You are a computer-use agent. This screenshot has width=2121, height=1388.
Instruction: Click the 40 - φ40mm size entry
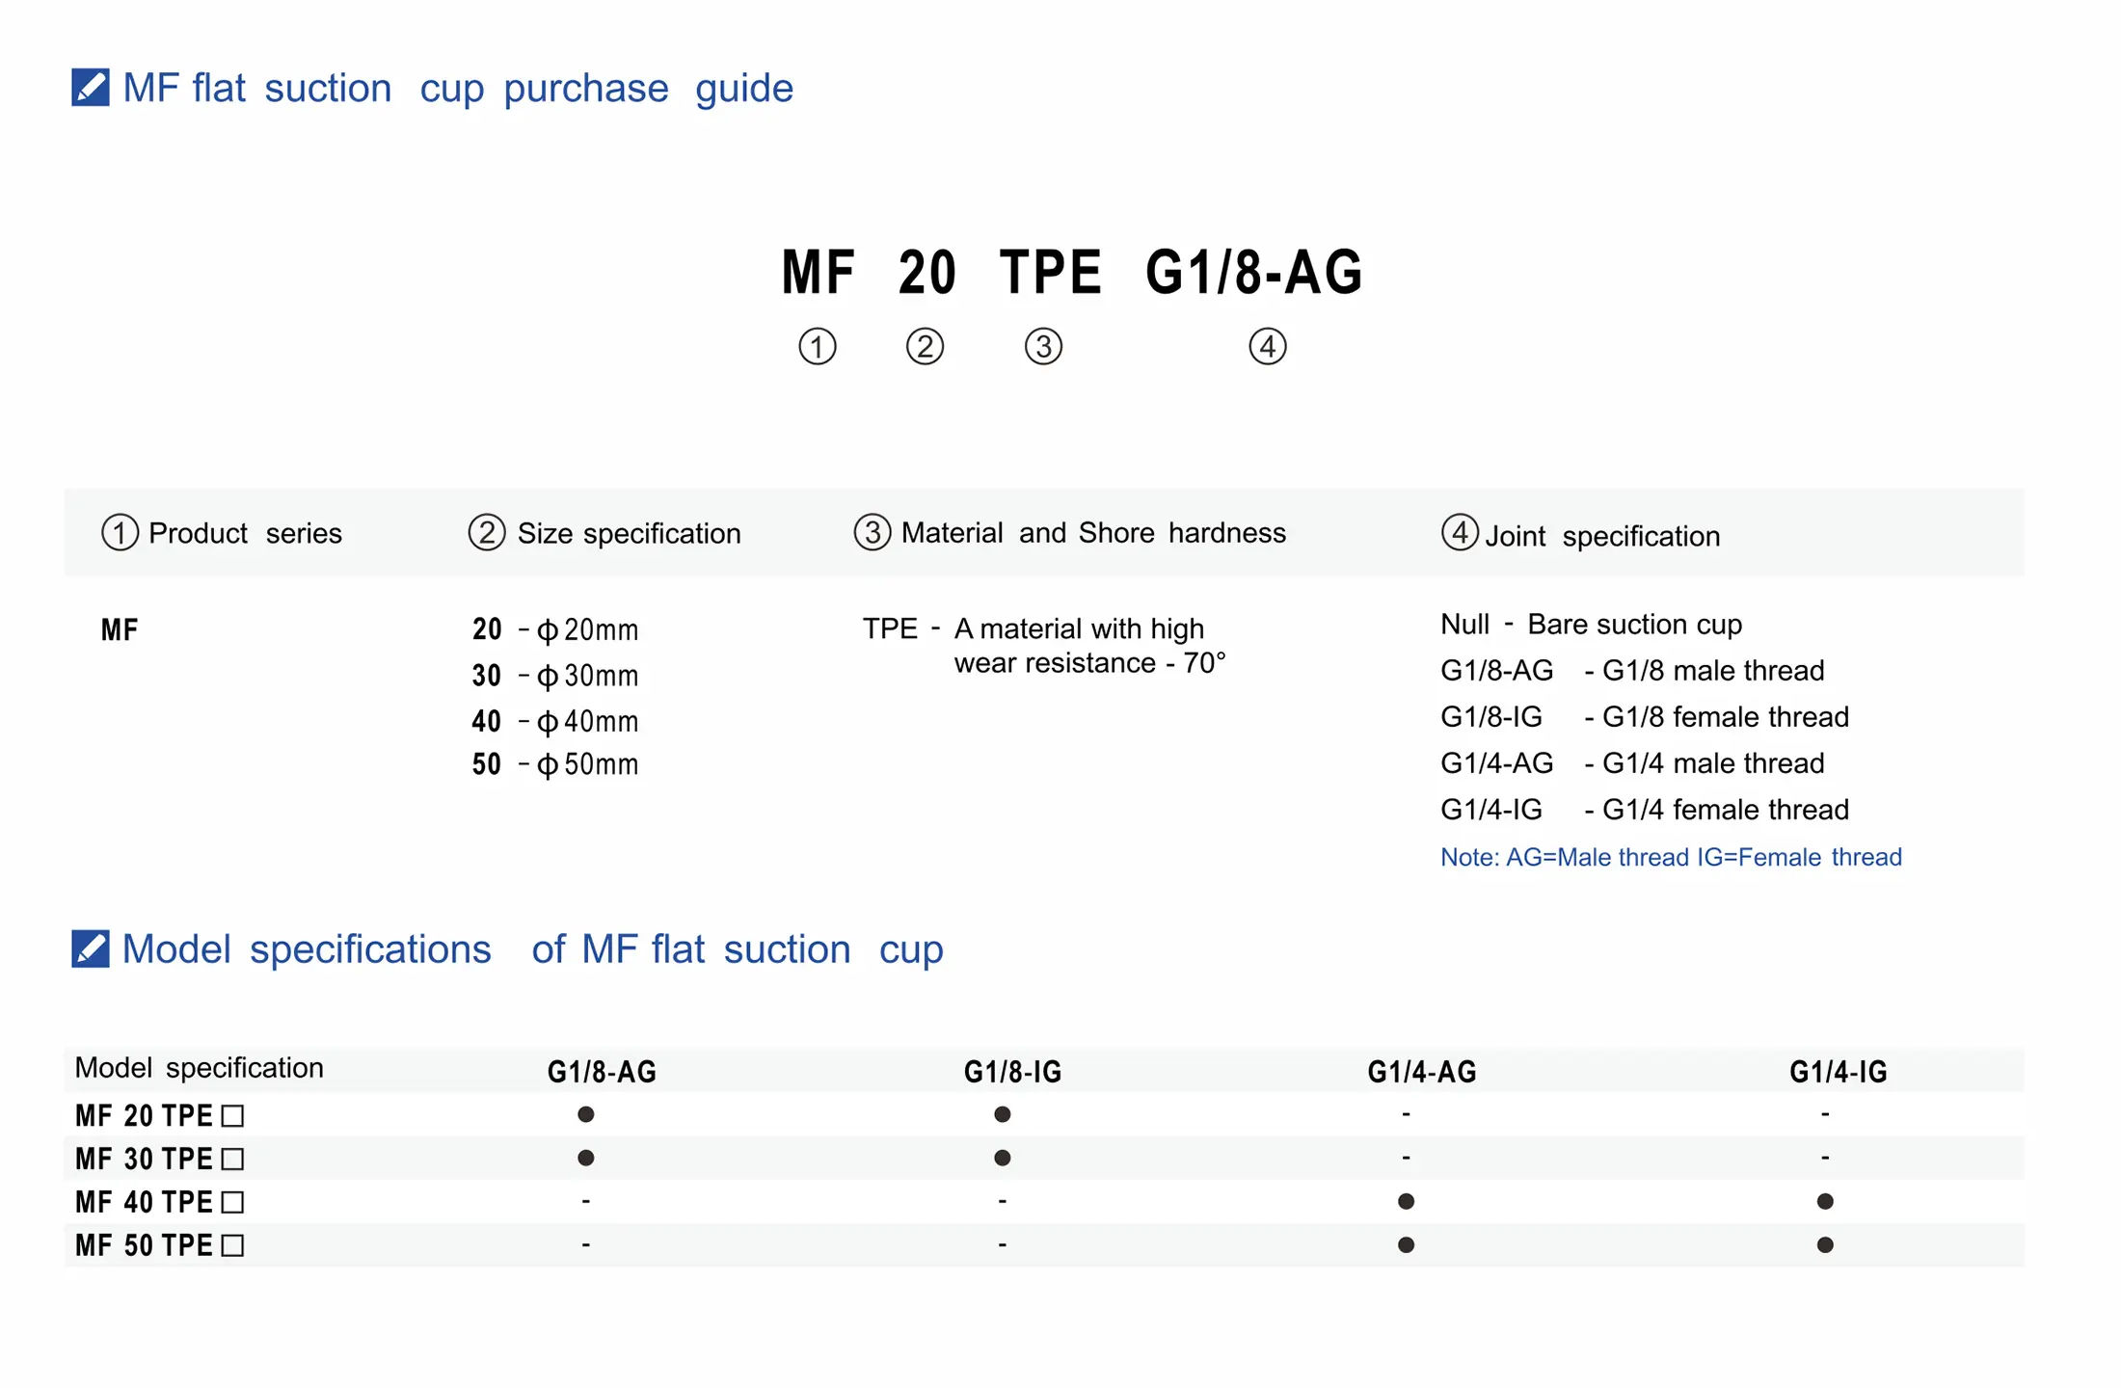(554, 721)
